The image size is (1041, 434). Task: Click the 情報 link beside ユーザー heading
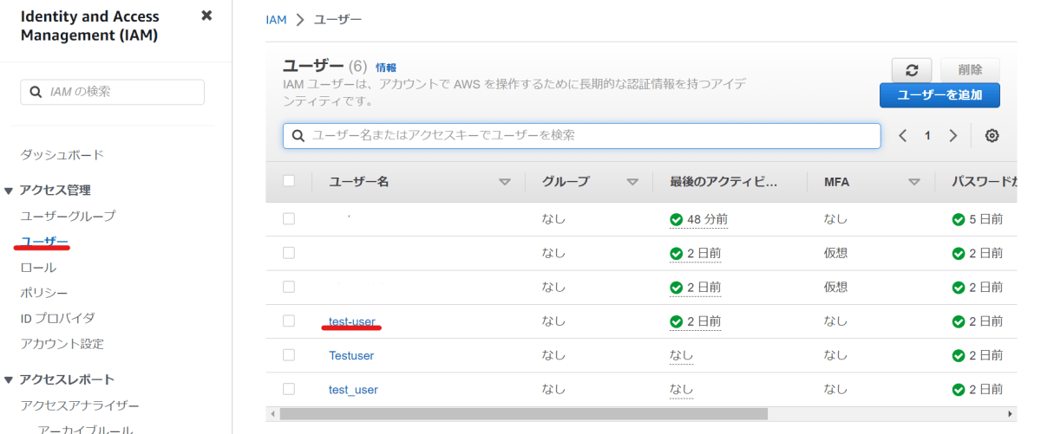tap(386, 68)
